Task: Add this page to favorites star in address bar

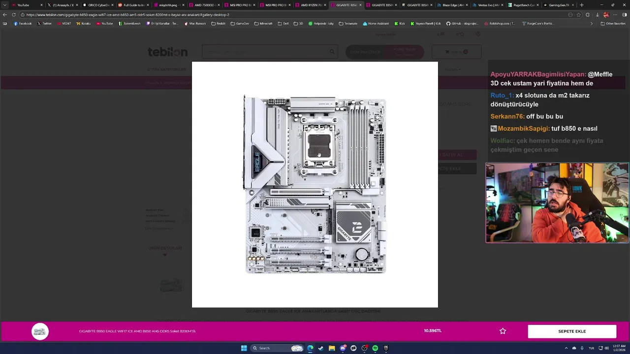Action: pos(579,15)
